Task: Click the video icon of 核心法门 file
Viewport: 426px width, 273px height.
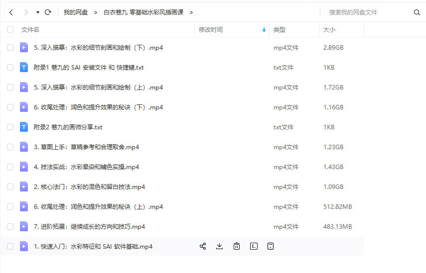Action: point(24,186)
